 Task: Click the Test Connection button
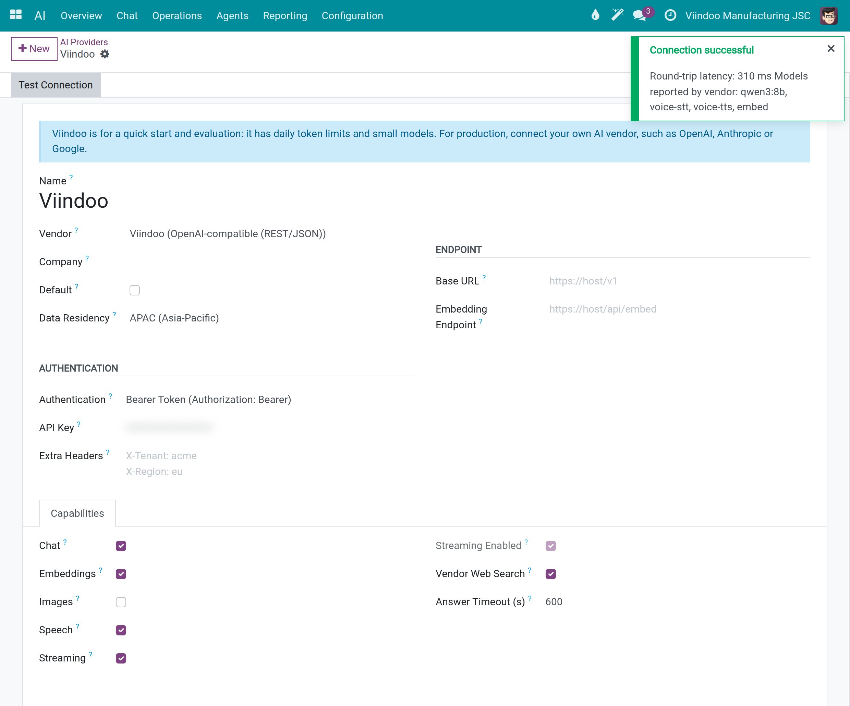click(56, 85)
